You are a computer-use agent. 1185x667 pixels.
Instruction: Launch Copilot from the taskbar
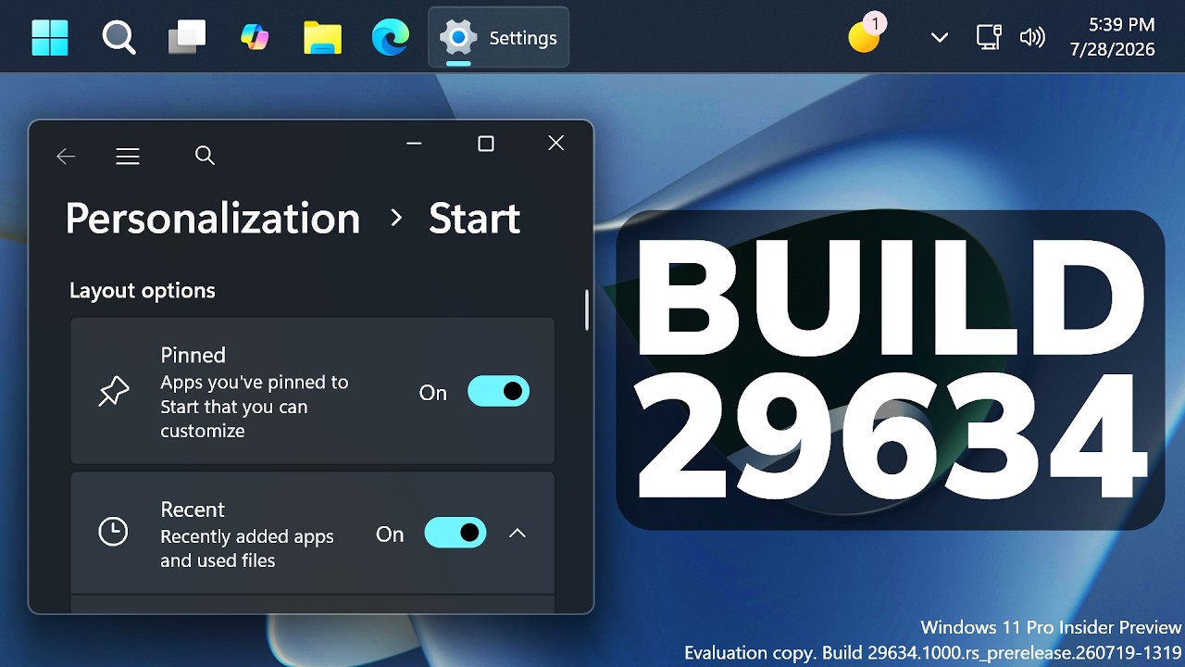(x=255, y=38)
